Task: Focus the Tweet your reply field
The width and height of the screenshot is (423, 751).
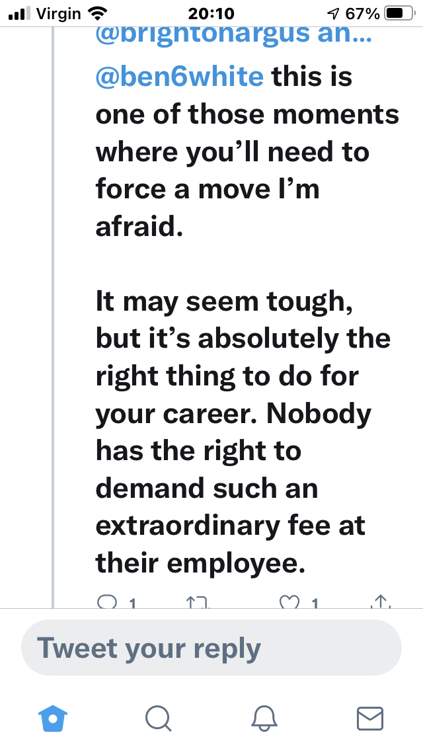Action: (x=211, y=648)
